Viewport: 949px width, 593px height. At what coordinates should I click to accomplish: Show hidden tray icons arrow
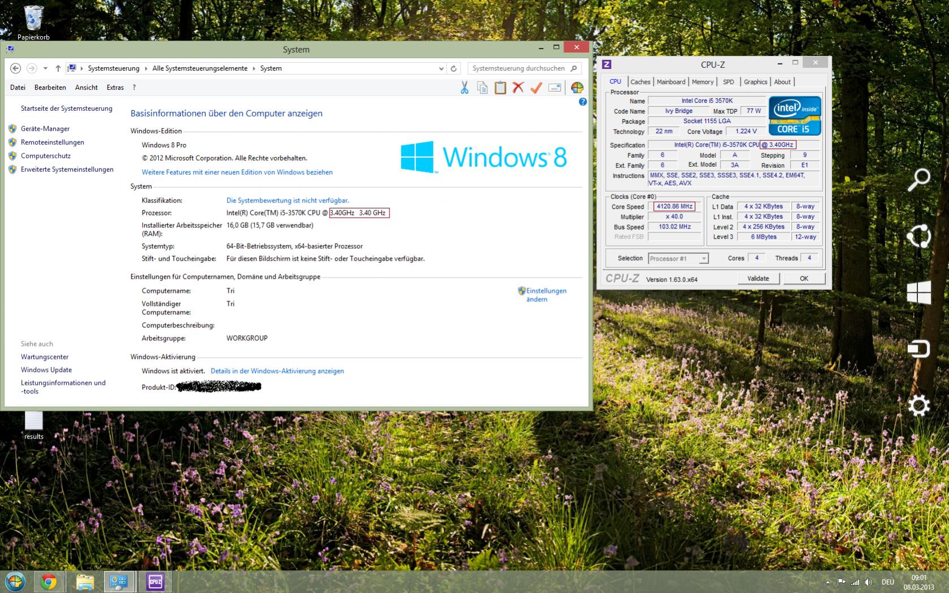pyautogui.click(x=828, y=582)
